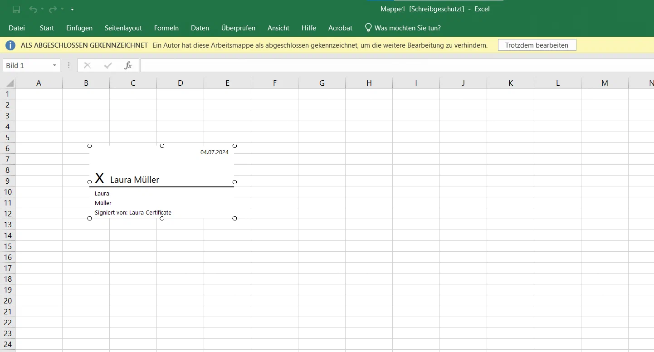Click the lightbulb Tell Me icon

pos(368,28)
